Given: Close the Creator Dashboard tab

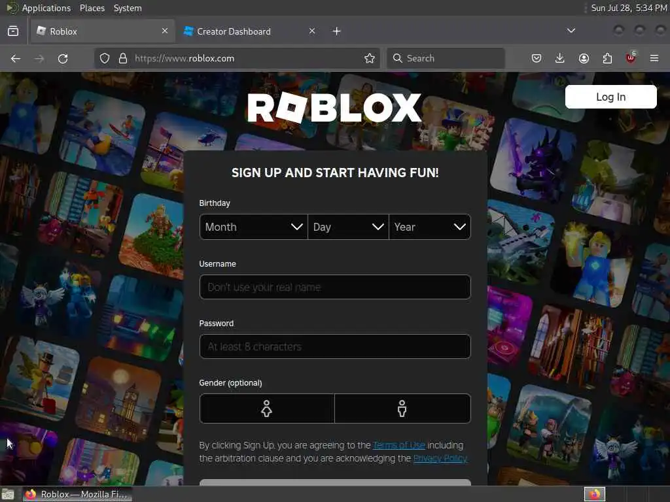Looking at the screenshot, I should (312, 31).
